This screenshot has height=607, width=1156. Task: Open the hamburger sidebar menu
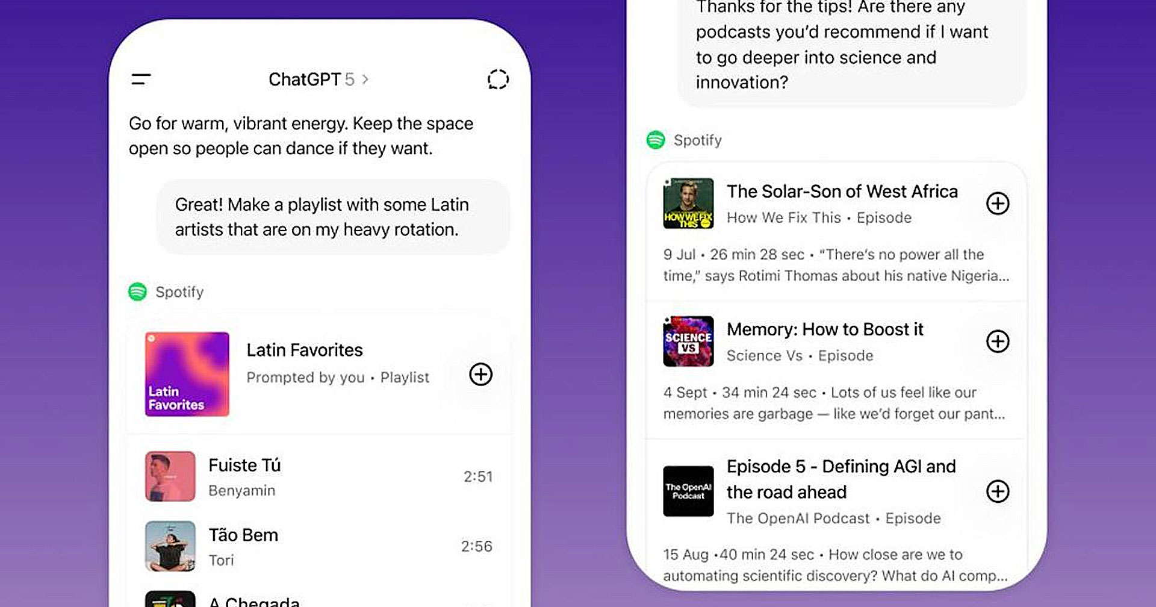[141, 79]
